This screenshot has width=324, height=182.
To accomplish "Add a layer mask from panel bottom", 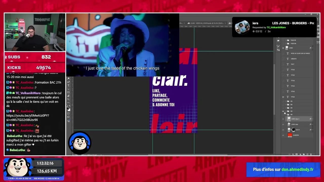I will click(297, 154).
